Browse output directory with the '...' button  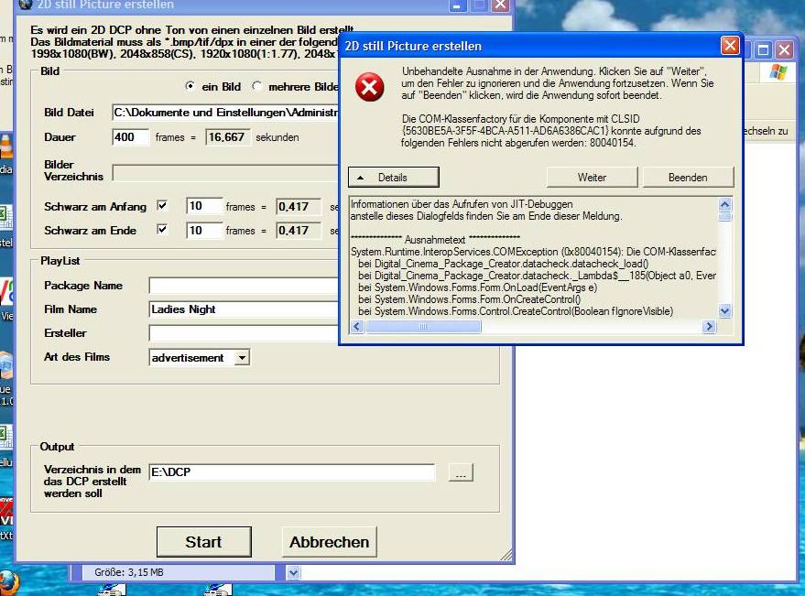tap(461, 473)
